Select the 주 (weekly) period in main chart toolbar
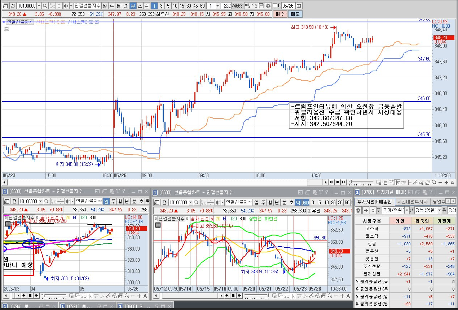This screenshot has height=310, width=458. pos(111,6)
